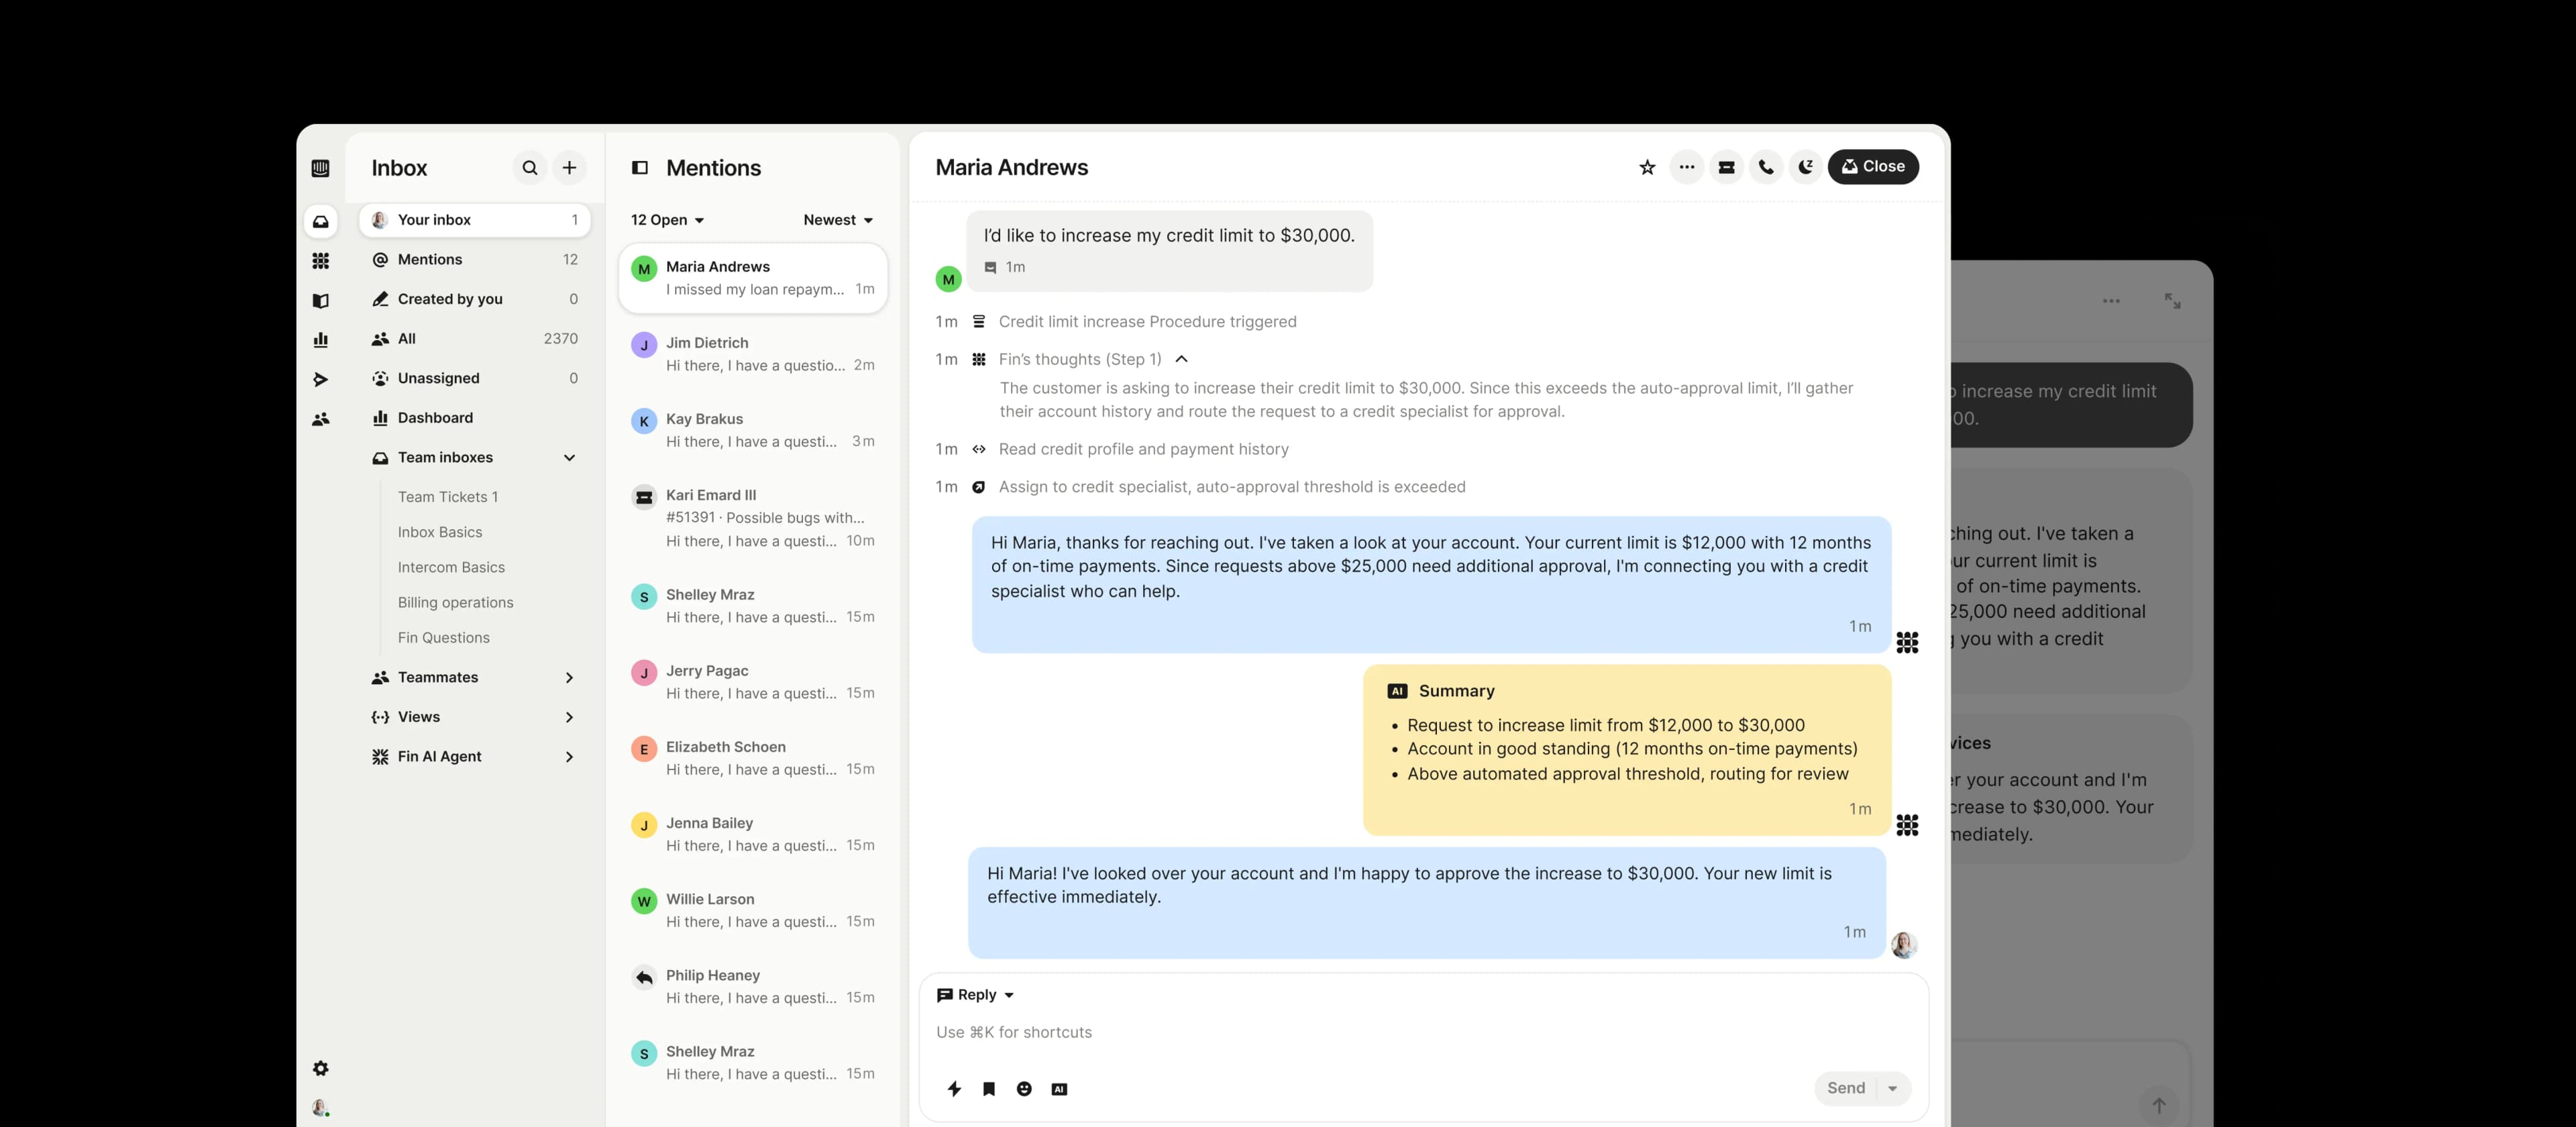Click the Send button
Viewport: 2576px width, 1127px height.
pyautogui.click(x=1846, y=1089)
